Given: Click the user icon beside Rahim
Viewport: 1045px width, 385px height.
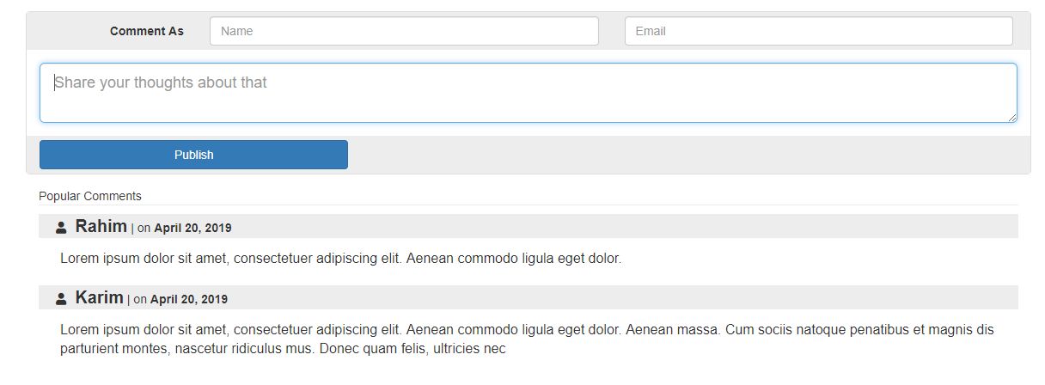Looking at the screenshot, I should 61,228.
